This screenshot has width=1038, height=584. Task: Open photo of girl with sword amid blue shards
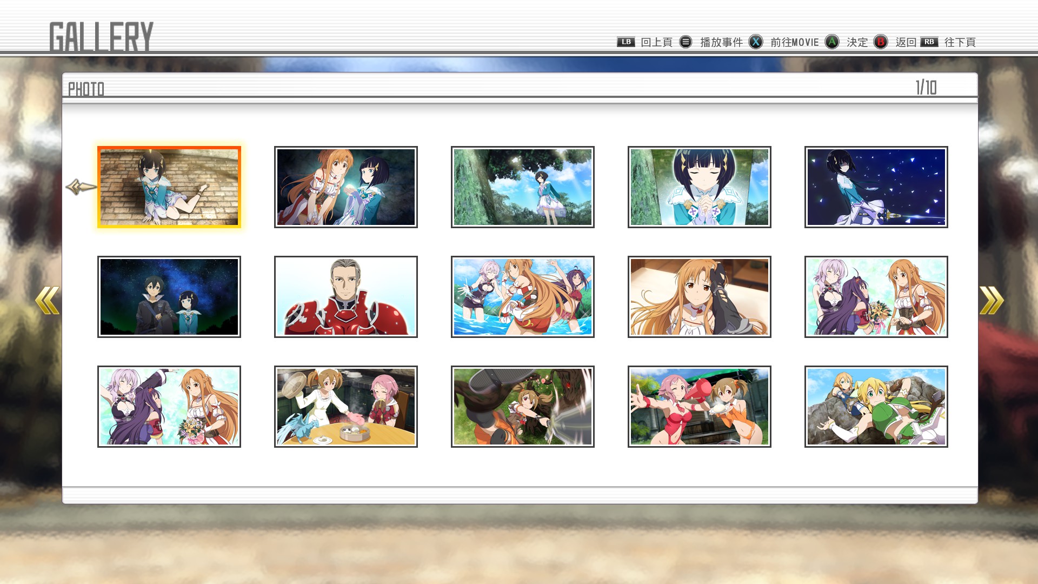[x=876, y=187]
